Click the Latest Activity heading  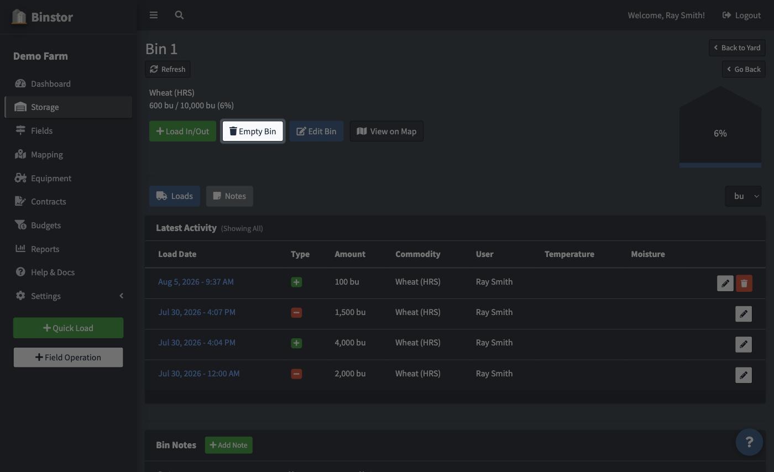click(x=186, y=228)
